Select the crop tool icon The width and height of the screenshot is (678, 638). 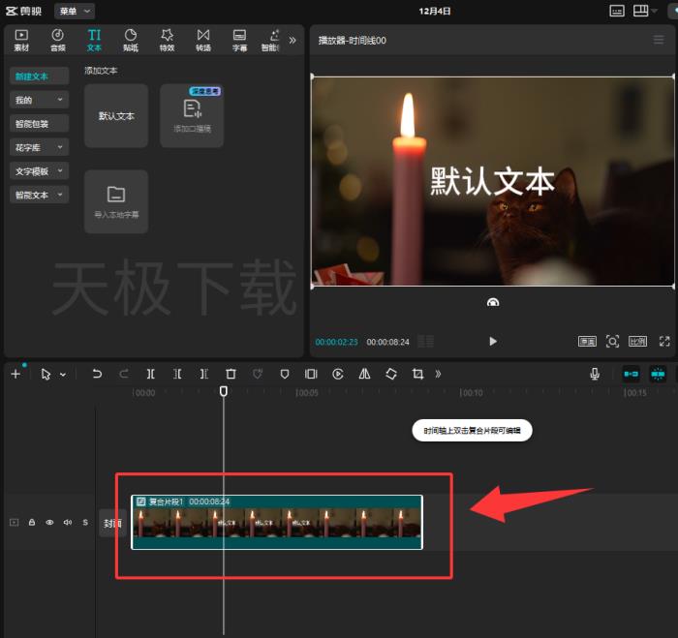pos(417,374)
